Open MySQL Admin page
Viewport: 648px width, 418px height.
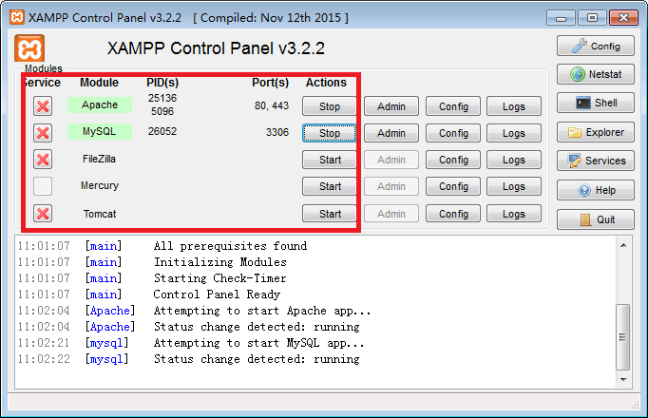(x=391, y=133)
